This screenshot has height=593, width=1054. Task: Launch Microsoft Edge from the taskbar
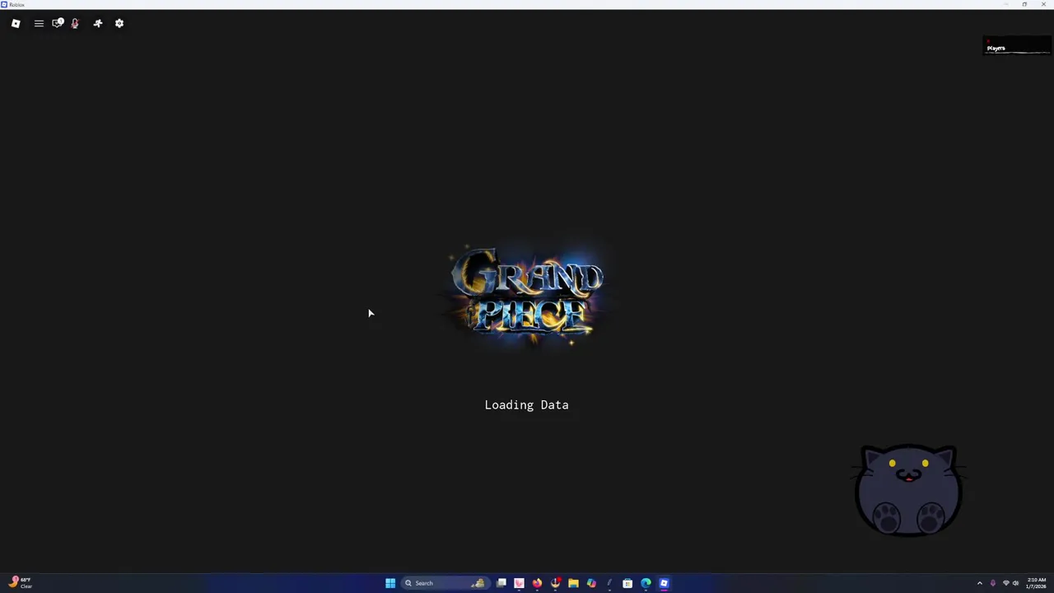(x=646, y=583)
